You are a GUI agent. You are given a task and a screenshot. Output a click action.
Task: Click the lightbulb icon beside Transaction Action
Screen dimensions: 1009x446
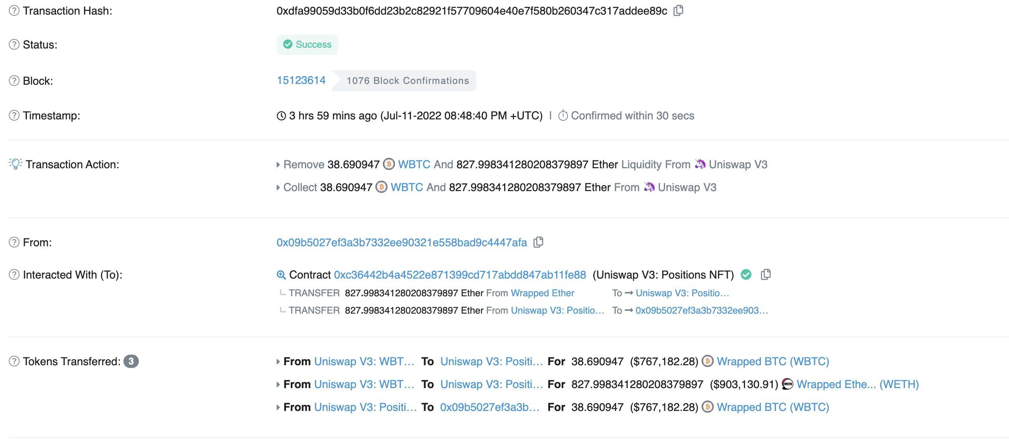click(x=15, y=164)
